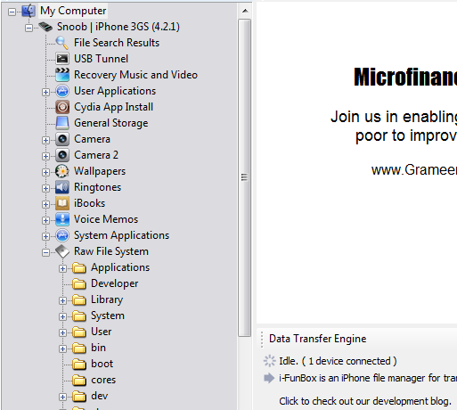Expand the bin folder node
This screenshot has width=457, height=410.
pyautogui.click(x=62, y=348)
